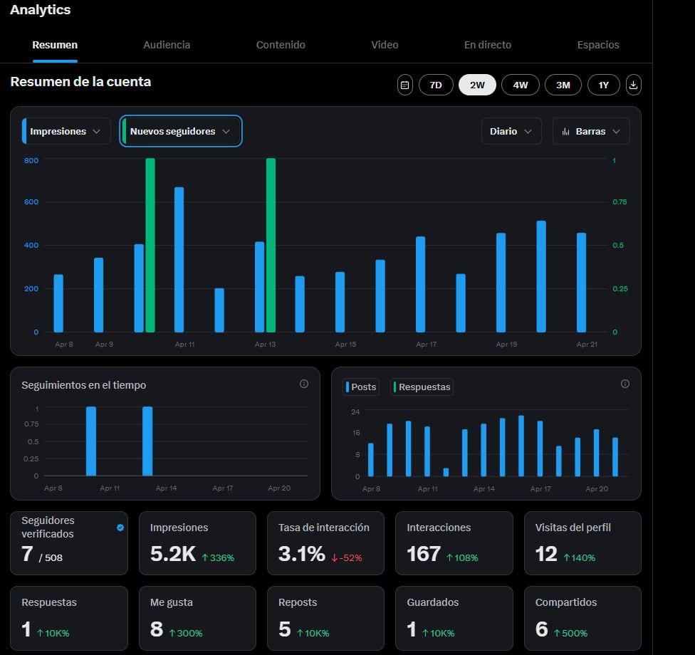Select the 4W range button

521,85
